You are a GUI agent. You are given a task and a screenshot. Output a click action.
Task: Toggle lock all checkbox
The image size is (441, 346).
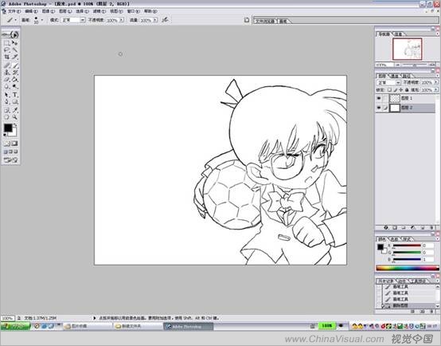click(x=407, y=90)
